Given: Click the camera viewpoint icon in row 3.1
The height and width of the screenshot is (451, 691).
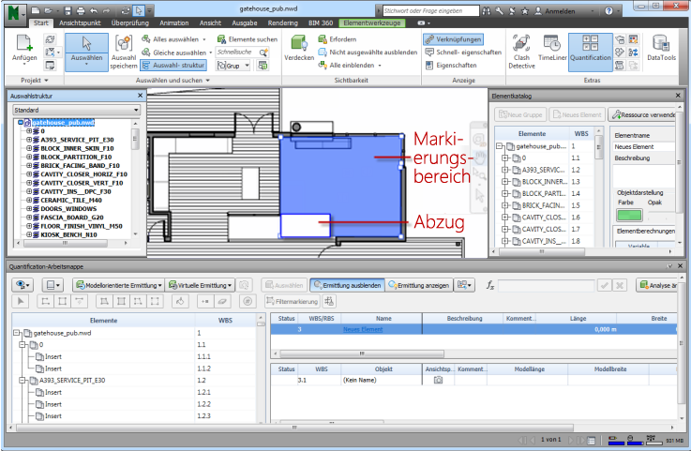Looking at the screenshot, I should [x=438, y=380].
